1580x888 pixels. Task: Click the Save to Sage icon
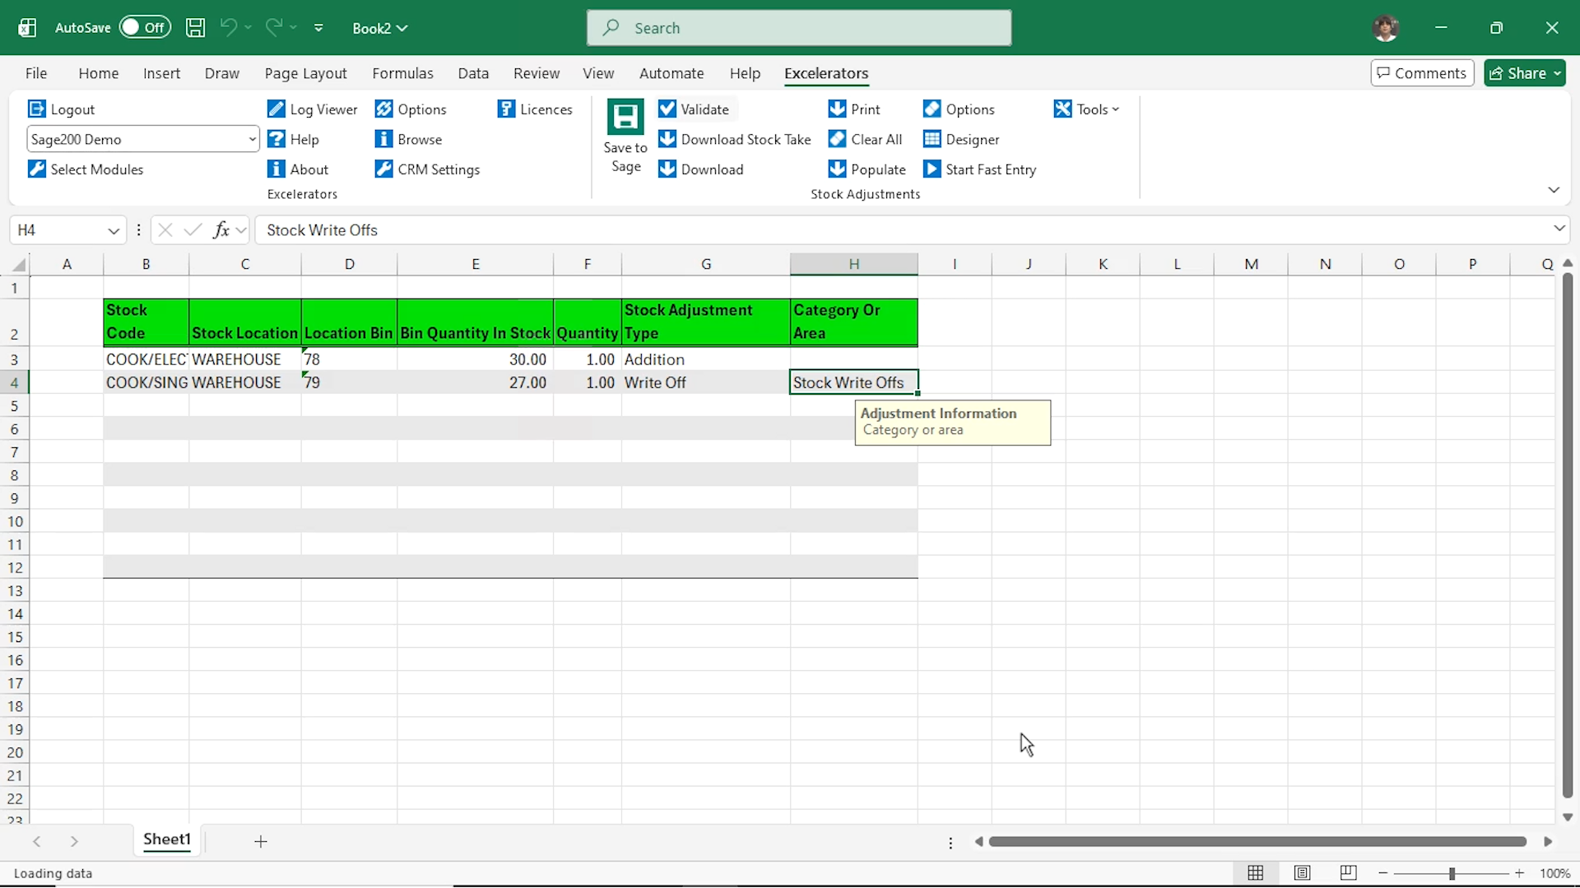coord(625,118)
